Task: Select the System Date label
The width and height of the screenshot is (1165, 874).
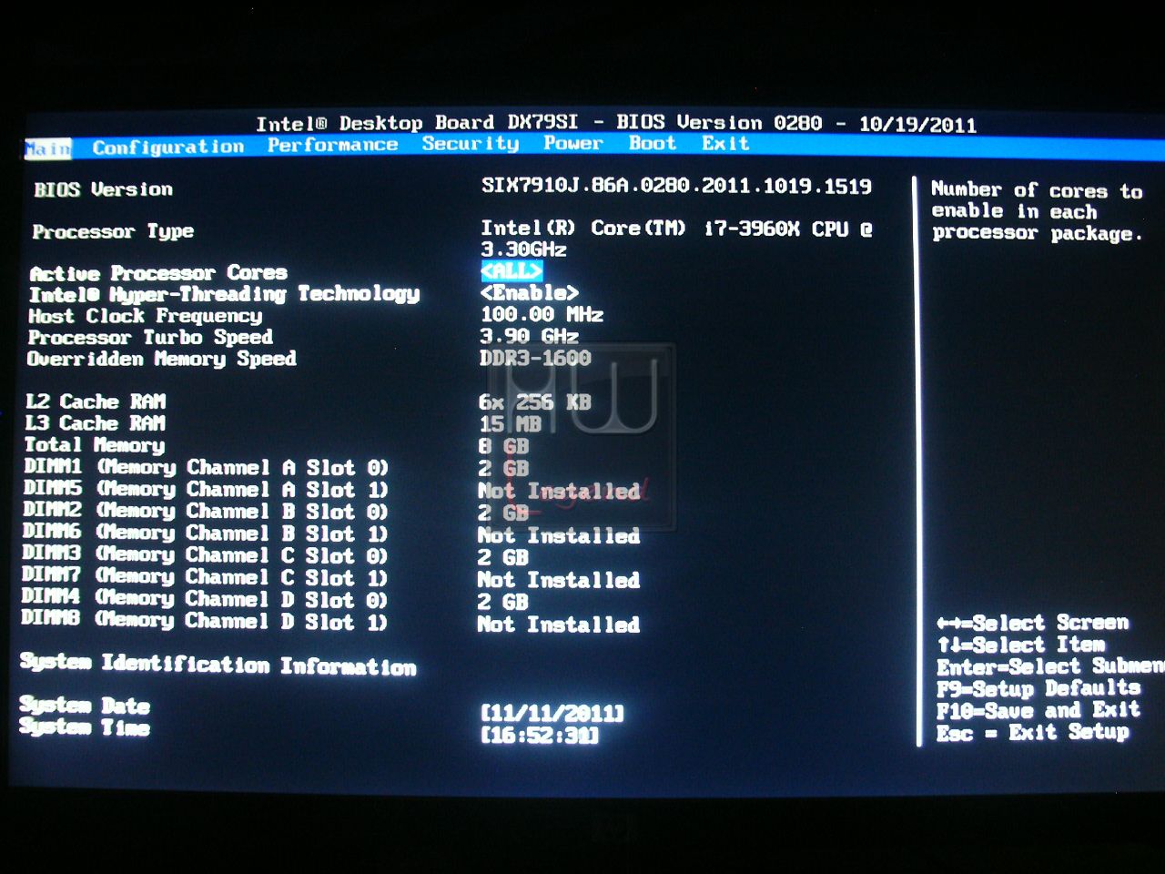Action: pos(85,705)
